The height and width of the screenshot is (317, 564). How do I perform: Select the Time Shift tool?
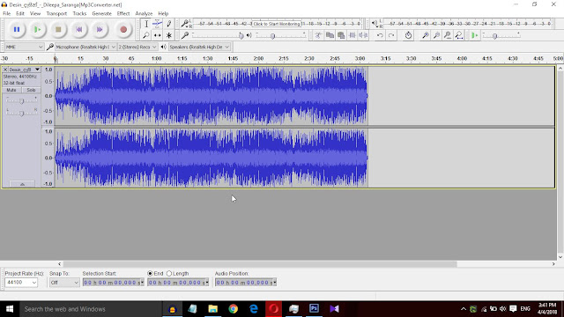157,35
